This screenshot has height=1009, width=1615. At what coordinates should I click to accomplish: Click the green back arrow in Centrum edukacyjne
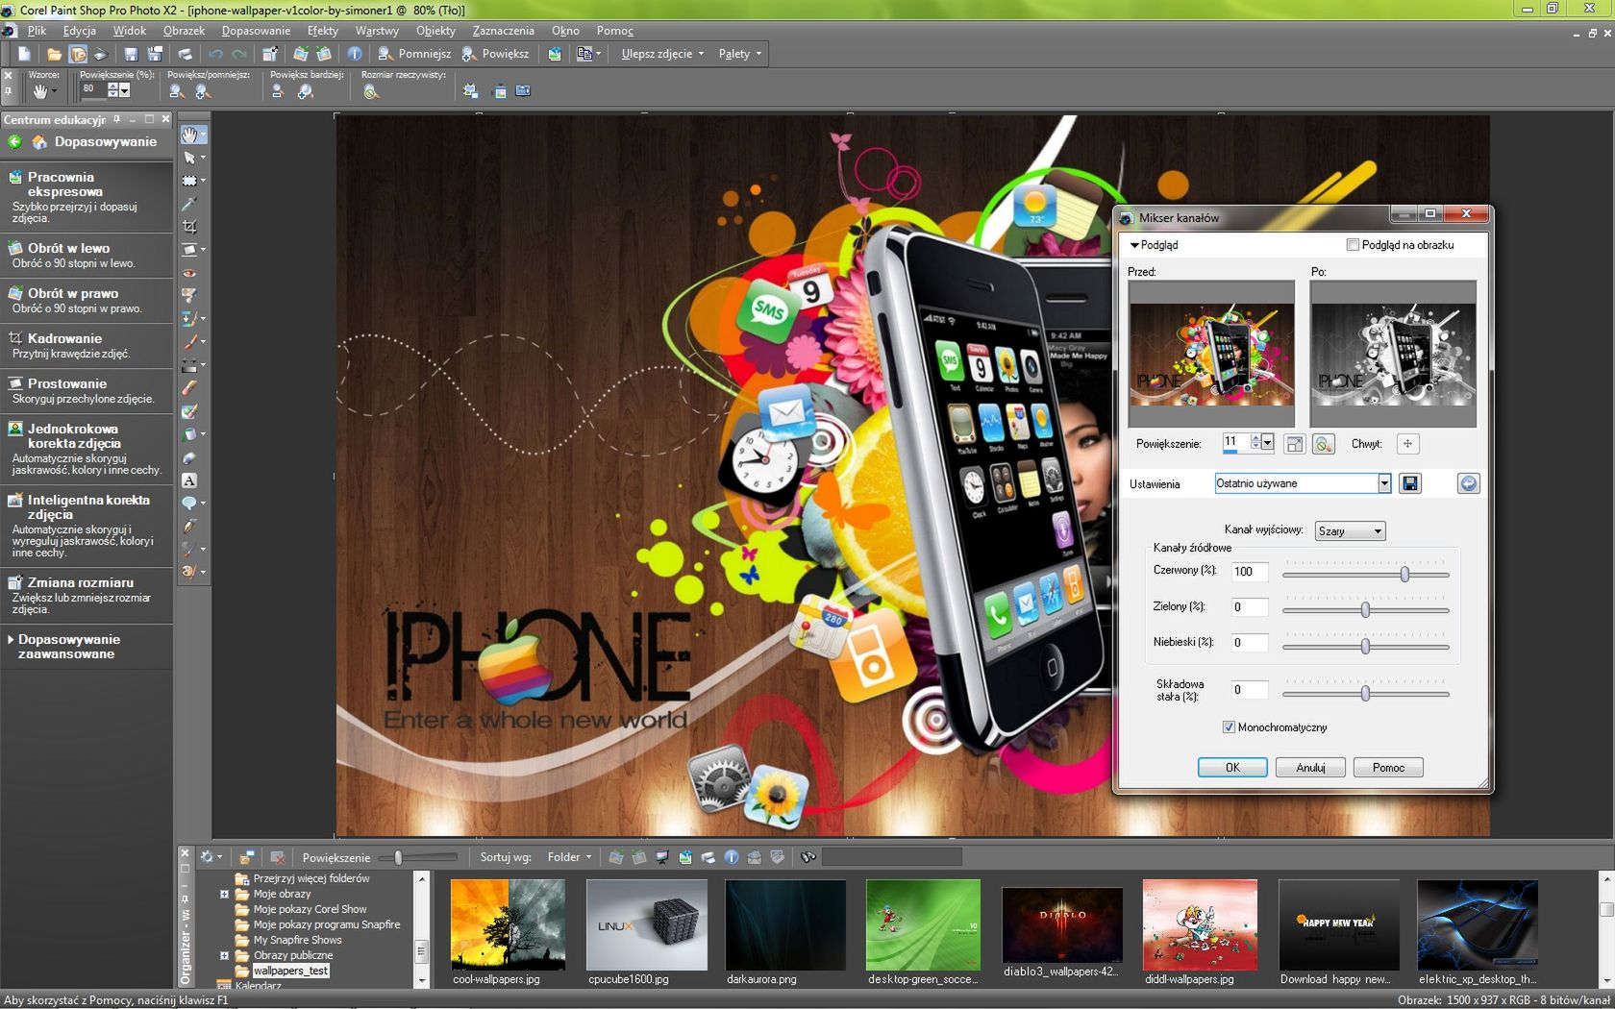[14, 142]
